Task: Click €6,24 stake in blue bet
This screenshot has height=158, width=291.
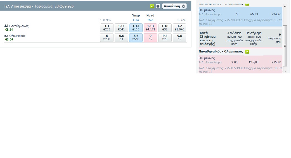Action: click(x=254, y=14)
